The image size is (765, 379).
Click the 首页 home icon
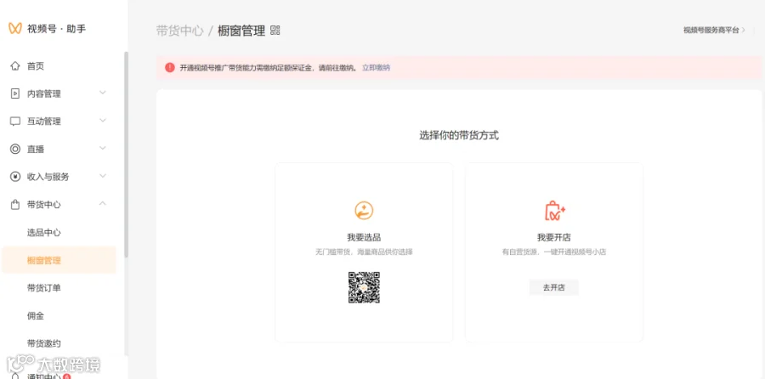[x=15, y=65]
